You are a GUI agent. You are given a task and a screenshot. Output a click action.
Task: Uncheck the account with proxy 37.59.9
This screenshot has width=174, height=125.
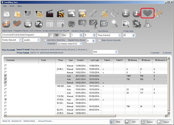click(x=6, y=100)
